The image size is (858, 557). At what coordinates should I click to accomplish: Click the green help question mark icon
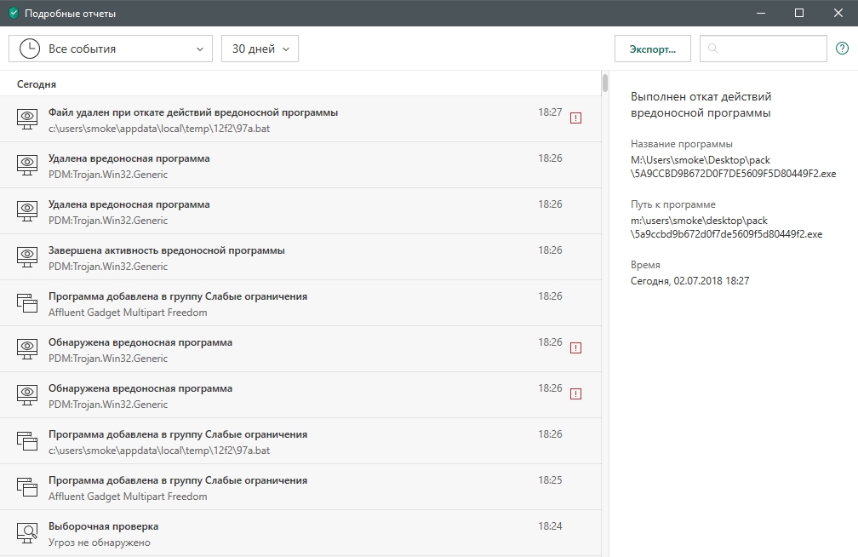pyautogui.click(x=842, y=49)
